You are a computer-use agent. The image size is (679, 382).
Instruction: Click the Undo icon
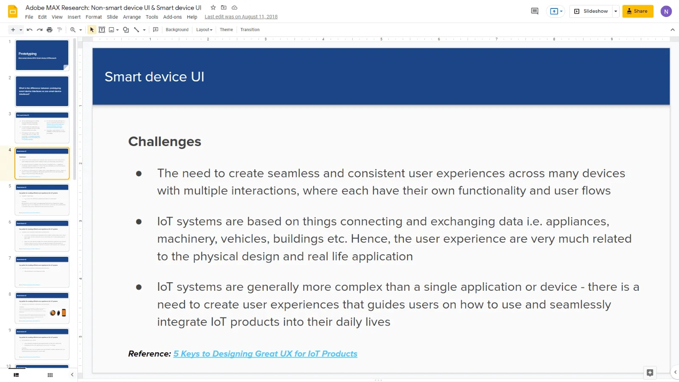(29, 30)
